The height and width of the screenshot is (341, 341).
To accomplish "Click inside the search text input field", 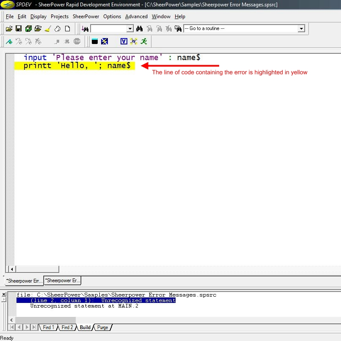I will [109, 28].
